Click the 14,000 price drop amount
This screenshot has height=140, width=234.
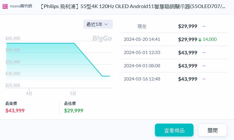(210, 39)
